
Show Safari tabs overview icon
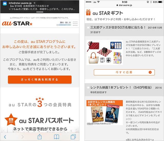pos(73,137)
